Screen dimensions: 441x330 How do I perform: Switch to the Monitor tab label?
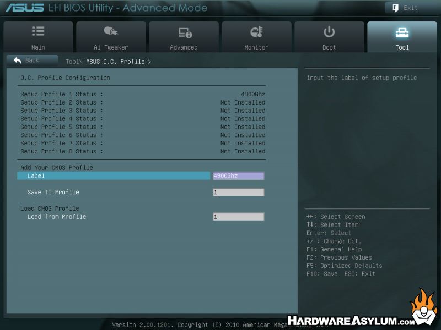coord(256,47)
